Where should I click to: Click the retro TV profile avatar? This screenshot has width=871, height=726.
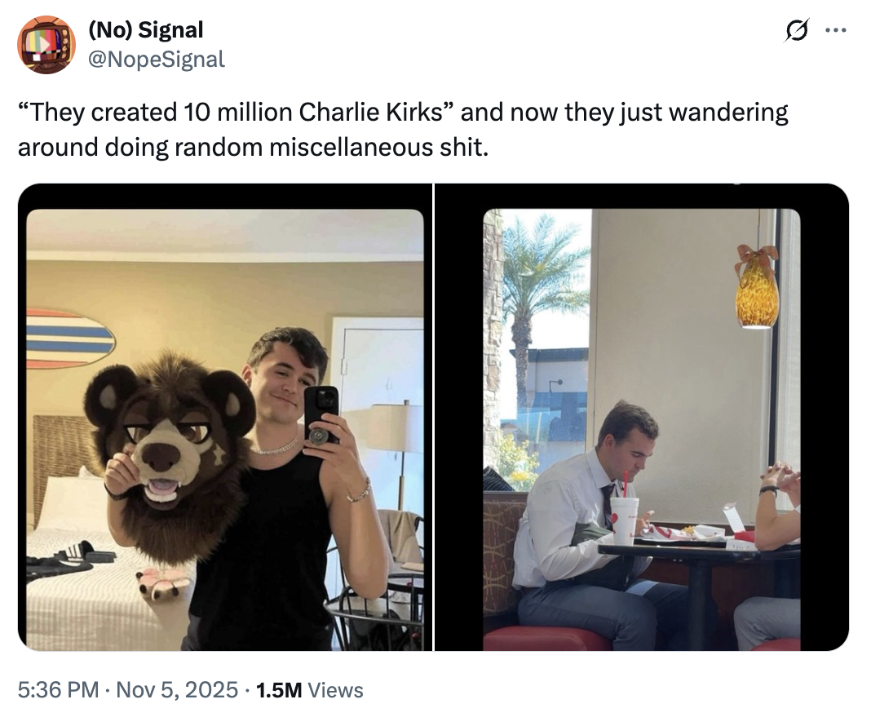(x=46, y=44)
